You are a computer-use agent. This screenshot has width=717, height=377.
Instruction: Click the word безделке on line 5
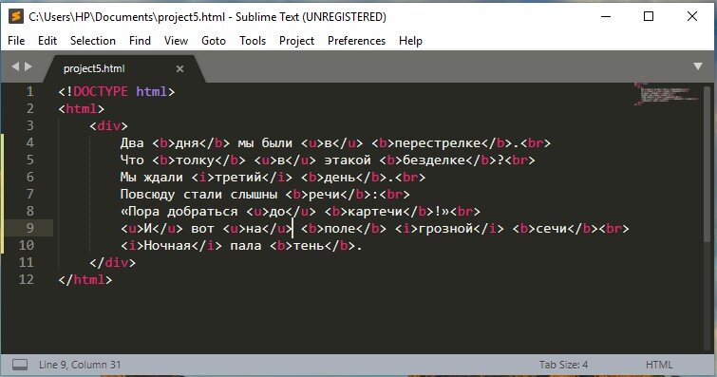433,160
